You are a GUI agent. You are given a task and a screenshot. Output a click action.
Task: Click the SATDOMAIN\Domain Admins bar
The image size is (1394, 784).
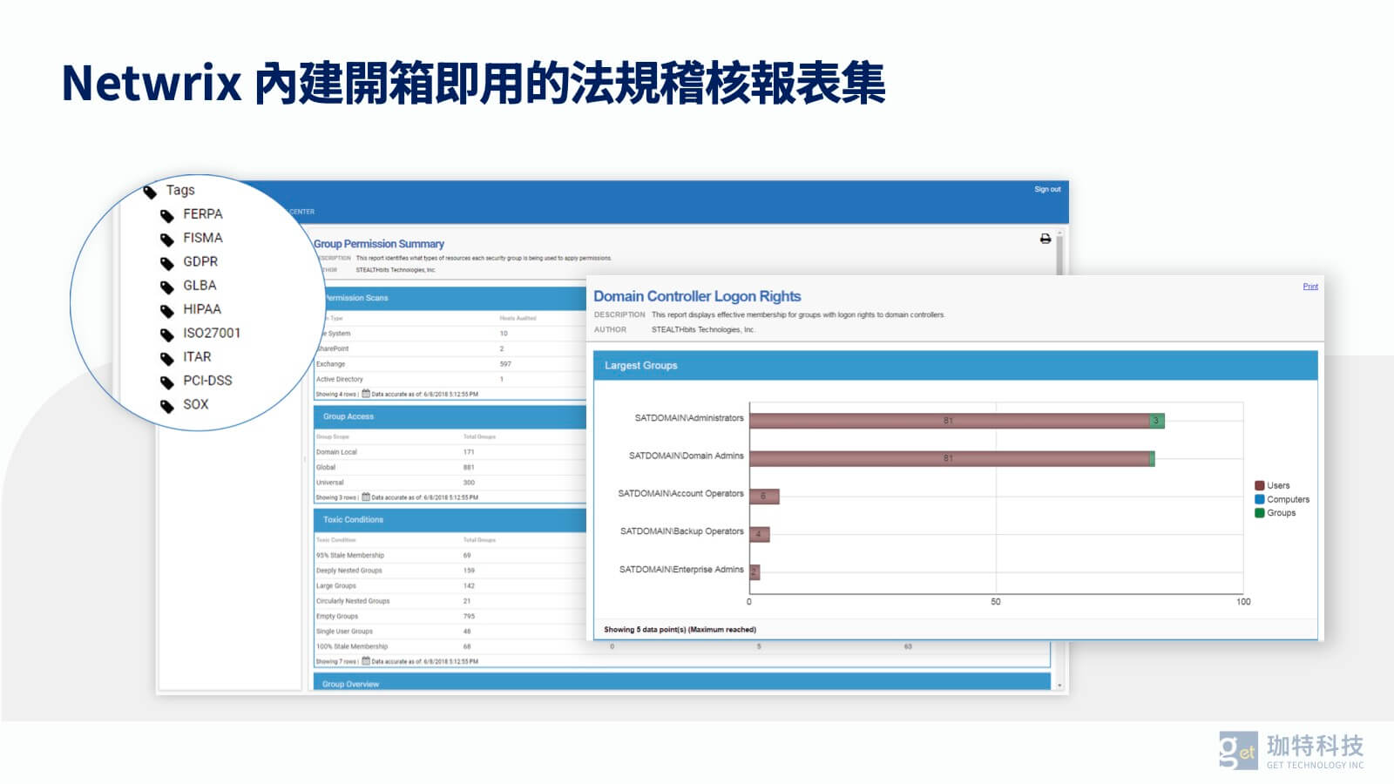(x=951, y=458)
